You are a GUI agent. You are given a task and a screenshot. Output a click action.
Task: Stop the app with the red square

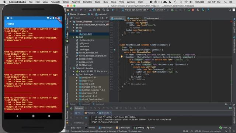tap(193, 10)
